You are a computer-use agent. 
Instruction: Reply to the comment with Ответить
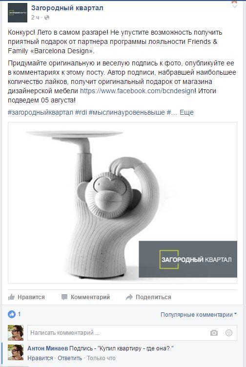point(70,358)
